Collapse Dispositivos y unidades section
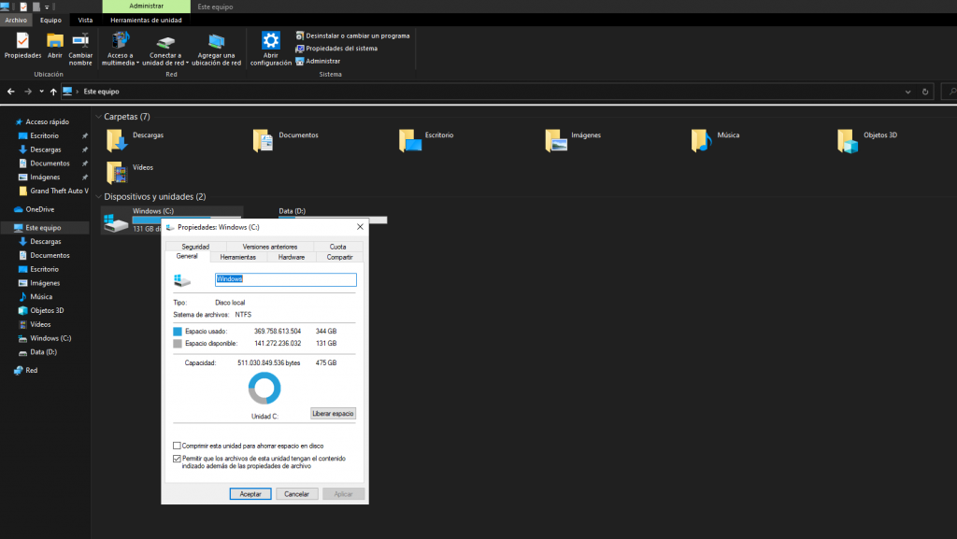The height and width of the screenshot is (539, 957). [x=98, y=197]
